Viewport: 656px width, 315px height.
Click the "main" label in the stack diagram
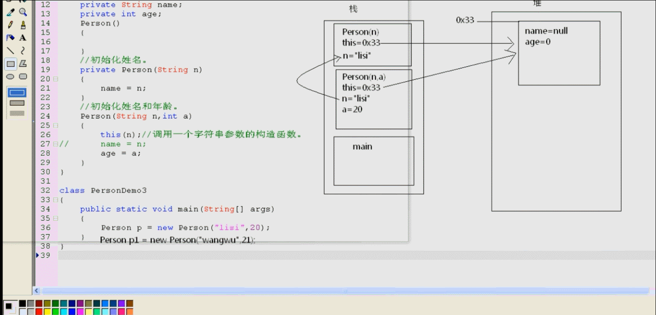click(362, 147)
